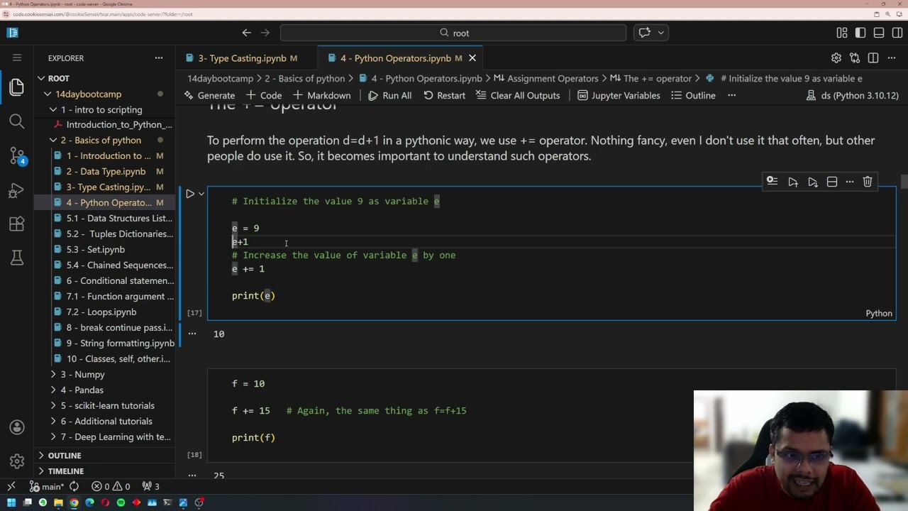The image size is (908, 511).
Task: Add a new Code cell
Action: pos(264,95)
